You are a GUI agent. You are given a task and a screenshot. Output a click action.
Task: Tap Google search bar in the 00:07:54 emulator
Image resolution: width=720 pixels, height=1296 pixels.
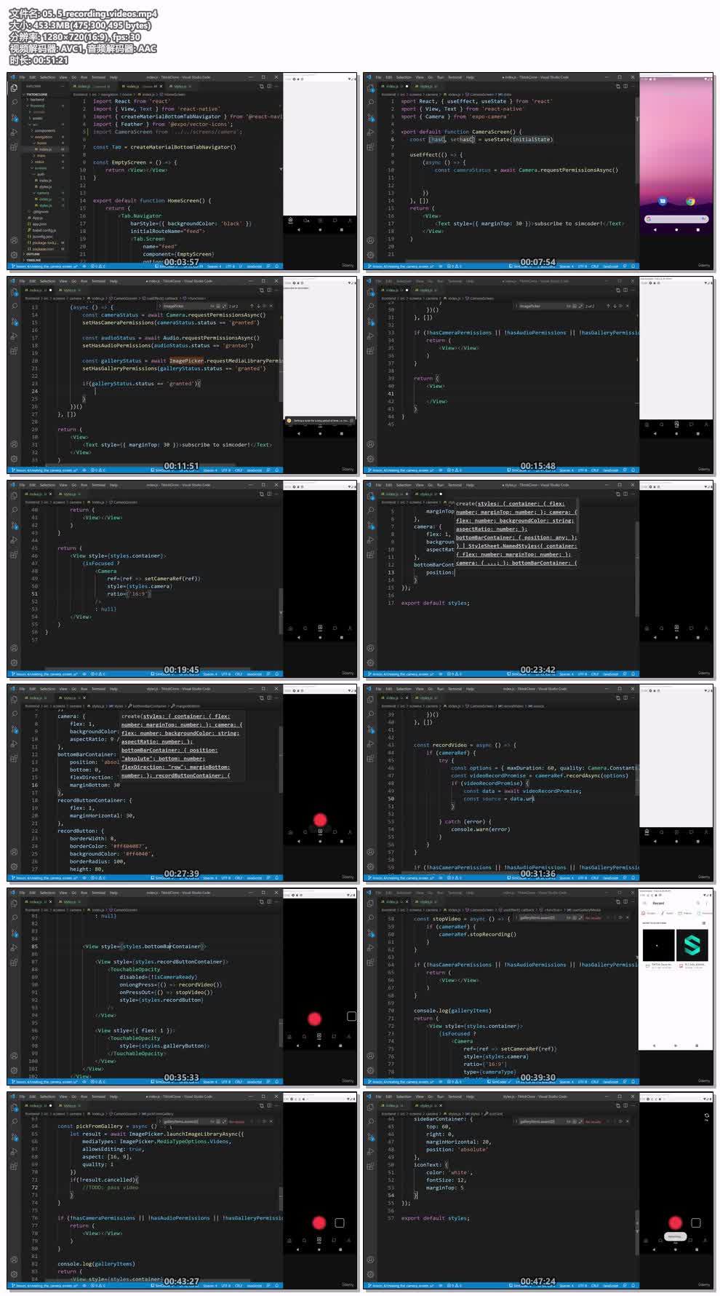tap(676, 219)
